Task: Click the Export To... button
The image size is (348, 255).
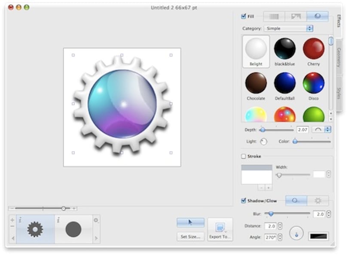Action: pos(220,229)
